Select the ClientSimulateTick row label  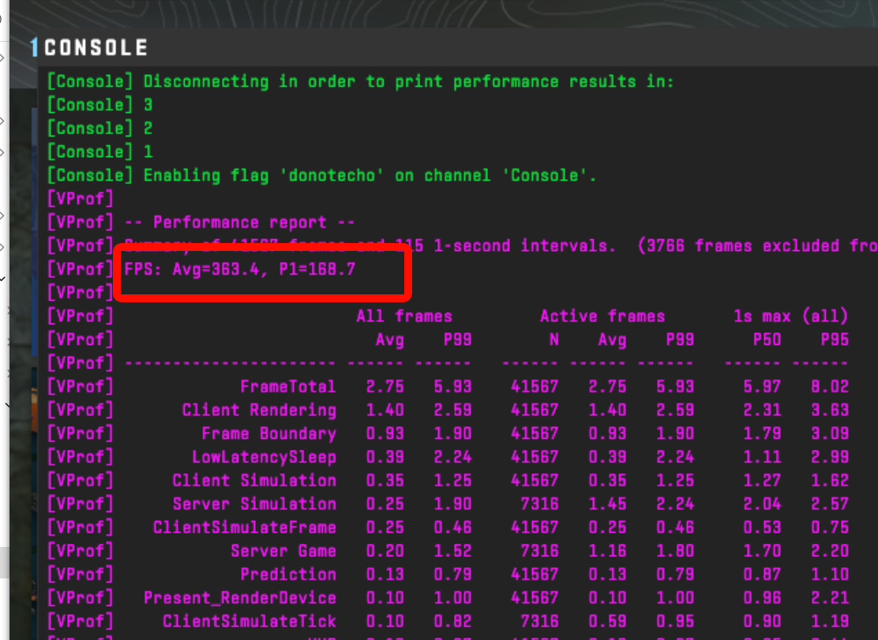coord(249,621)
